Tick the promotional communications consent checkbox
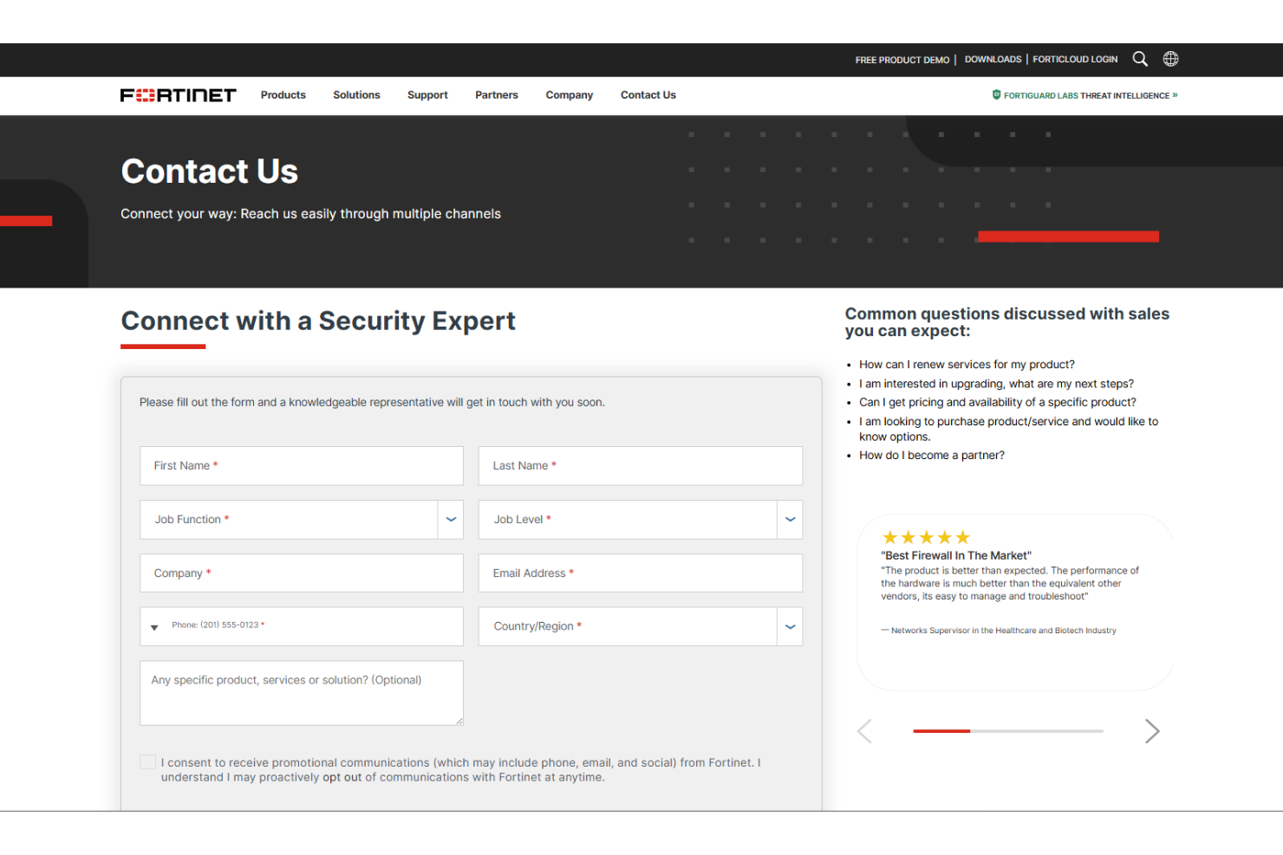The image size is (1283, 855). point(147,761)
